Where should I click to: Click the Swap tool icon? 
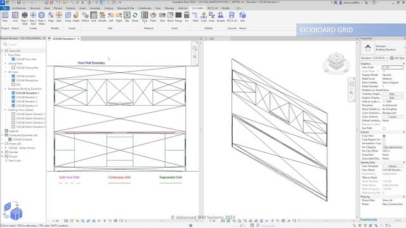[68, 16]
